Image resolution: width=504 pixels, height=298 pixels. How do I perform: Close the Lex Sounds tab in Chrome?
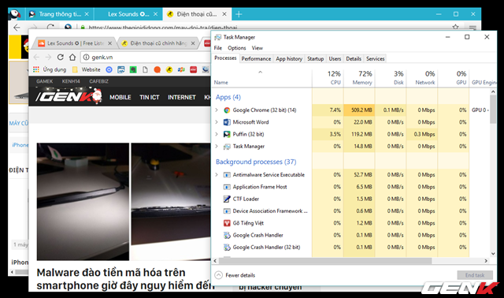[x=110, y=43]
